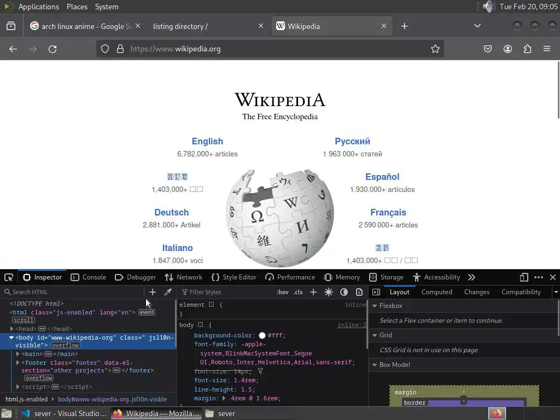This screenshot has height=420, width=560.
Task: Switch to the Computed sidebar tab
Action: [436, 292]
